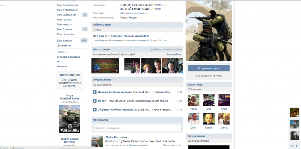Screen dimensions: 301x149
Task: Open the website link http://www.myarena.ru
Action: (x=134, y=13)
